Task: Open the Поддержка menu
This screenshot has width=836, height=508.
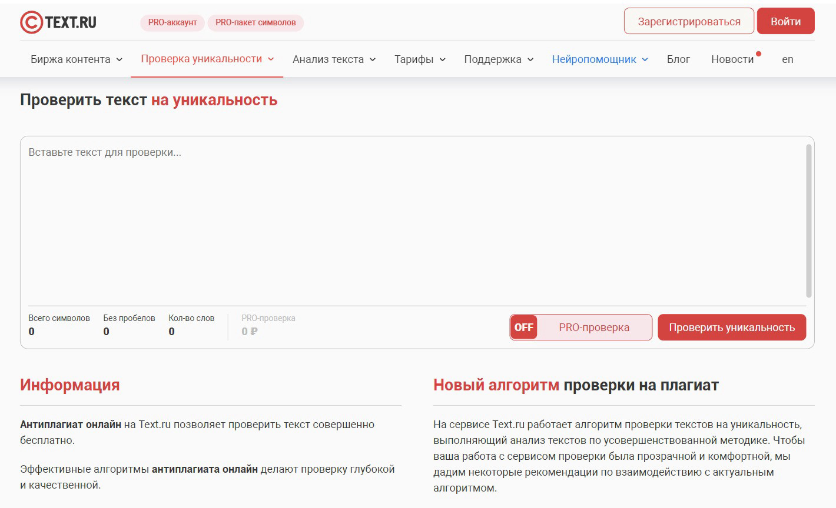Action: (493, 59)
